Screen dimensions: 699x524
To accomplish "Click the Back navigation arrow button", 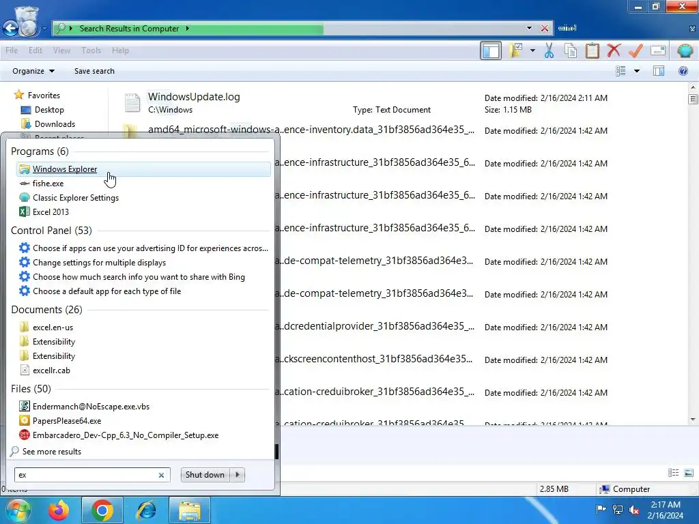I will (x=11, y=29).
